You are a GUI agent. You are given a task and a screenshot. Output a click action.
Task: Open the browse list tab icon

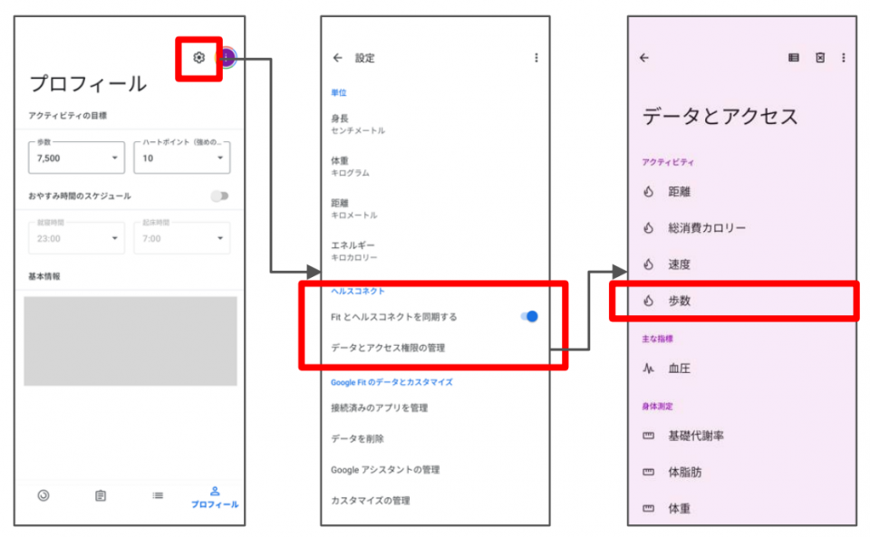click(158, 495)
